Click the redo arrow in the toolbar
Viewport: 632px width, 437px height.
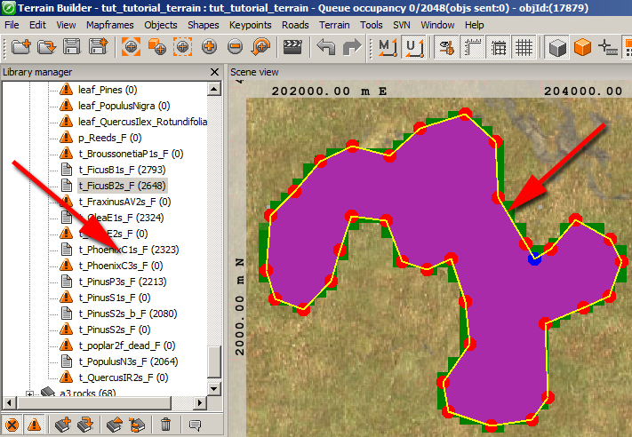pyautogui.click(x=351, y=45)
